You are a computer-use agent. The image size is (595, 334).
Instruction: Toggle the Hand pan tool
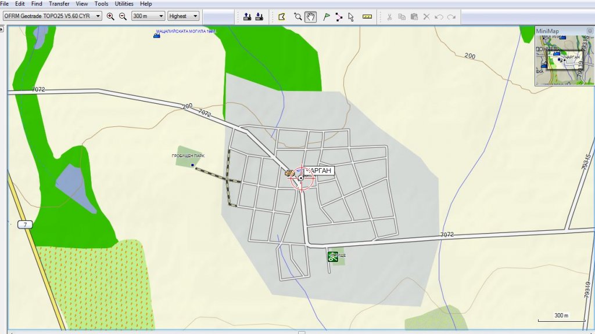311,16
